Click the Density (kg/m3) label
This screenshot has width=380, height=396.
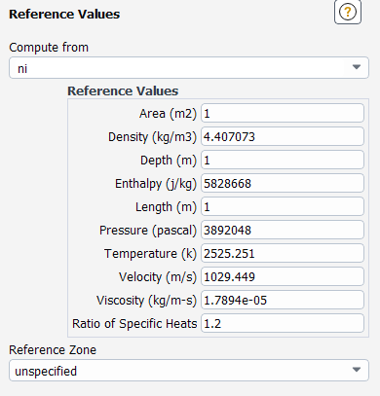152,137
